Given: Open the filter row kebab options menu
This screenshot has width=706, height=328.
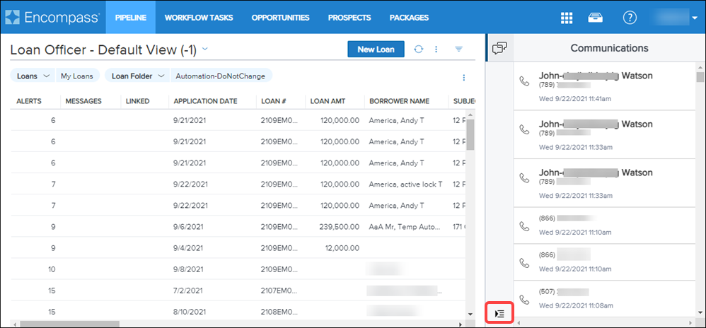Looking at the screenshot, I should click(x=464, y=77).
